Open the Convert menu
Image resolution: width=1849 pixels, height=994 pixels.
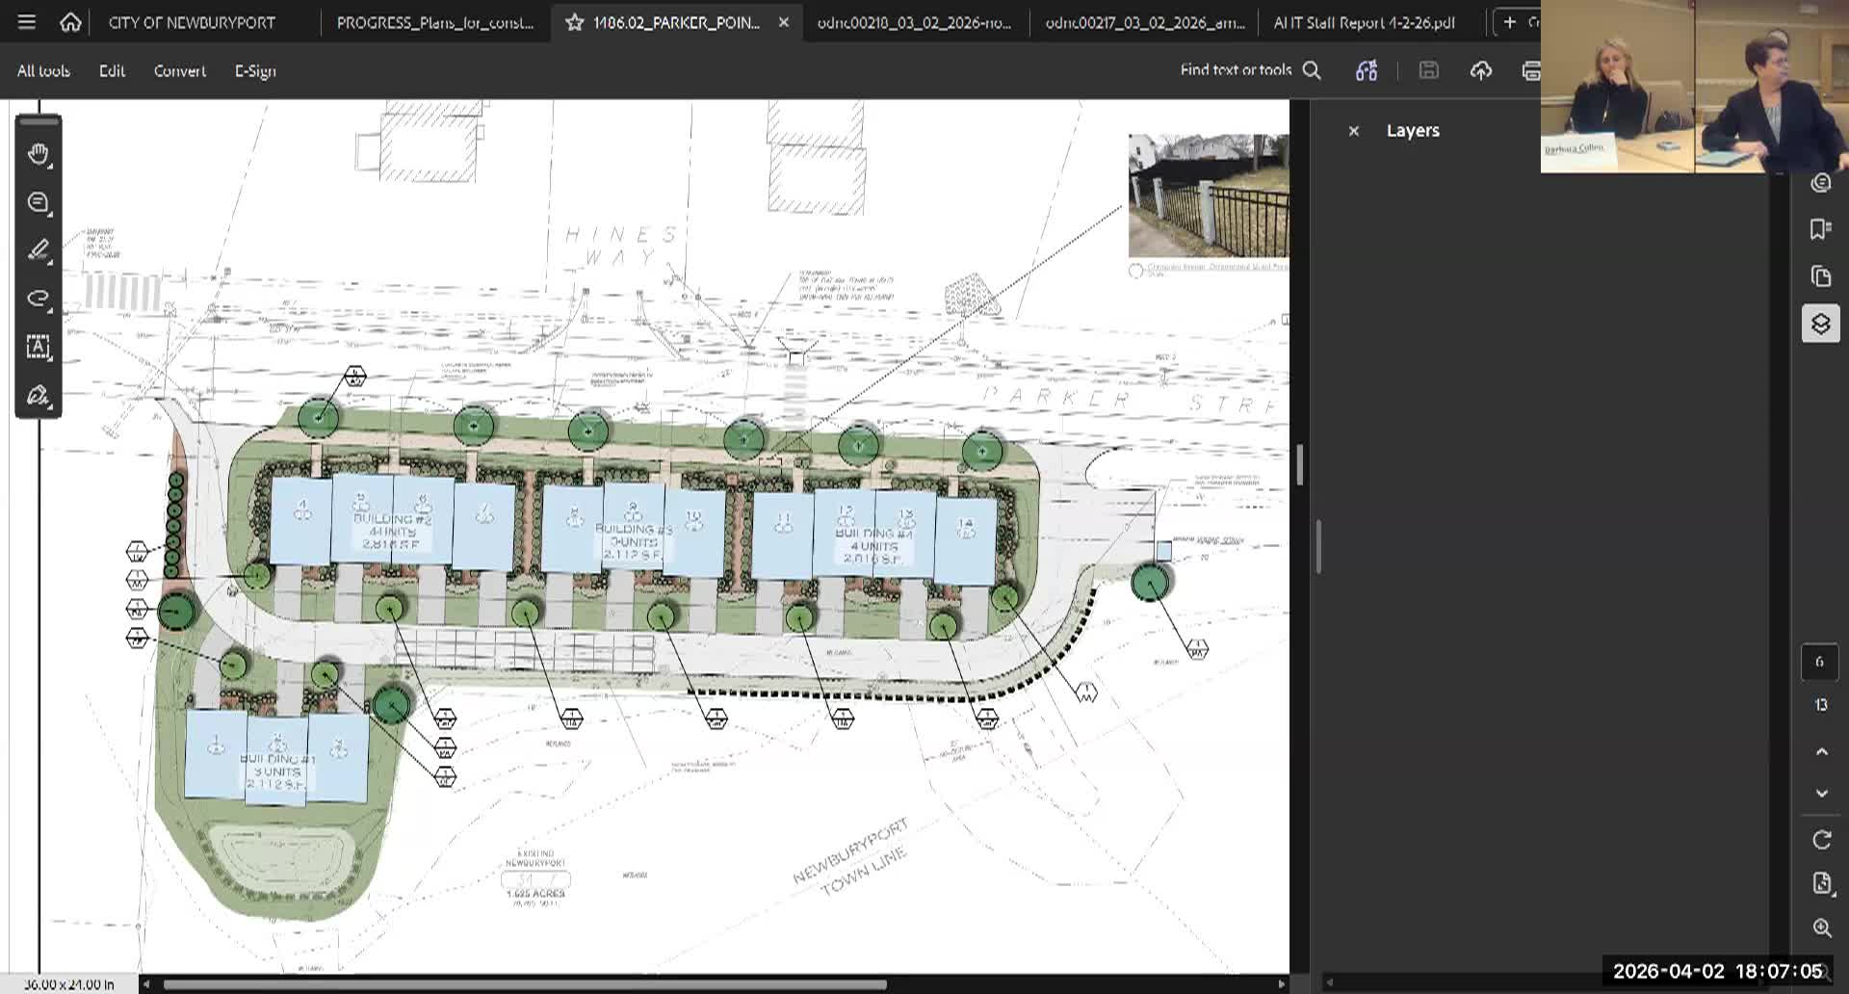(179, 70)
